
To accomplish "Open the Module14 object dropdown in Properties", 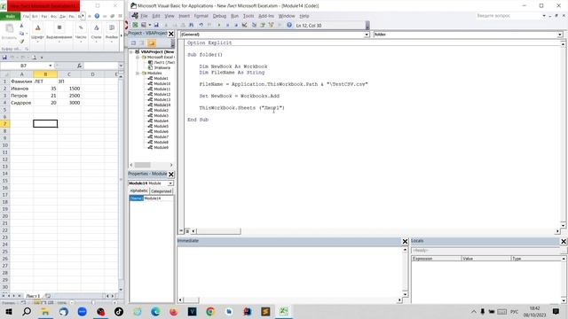I will 170,183.
